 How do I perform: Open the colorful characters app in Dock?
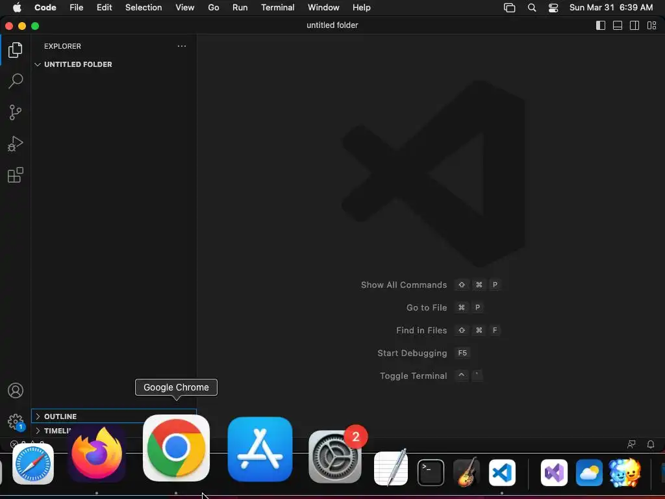[x=625, y=472]
